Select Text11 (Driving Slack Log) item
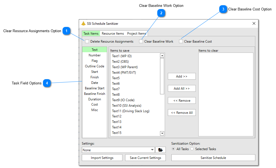This screenshot has width=276, height=168. (131, 111)
